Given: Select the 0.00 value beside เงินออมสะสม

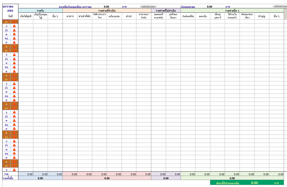Looking at the screenshot, I should tap(210, 7).
